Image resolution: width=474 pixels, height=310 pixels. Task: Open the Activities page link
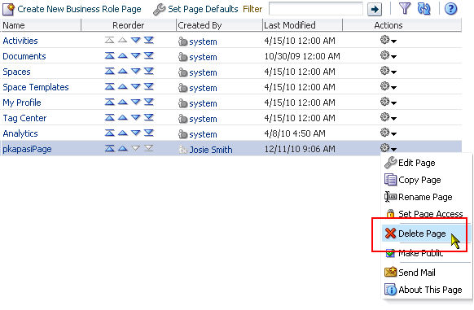point(20,41)
